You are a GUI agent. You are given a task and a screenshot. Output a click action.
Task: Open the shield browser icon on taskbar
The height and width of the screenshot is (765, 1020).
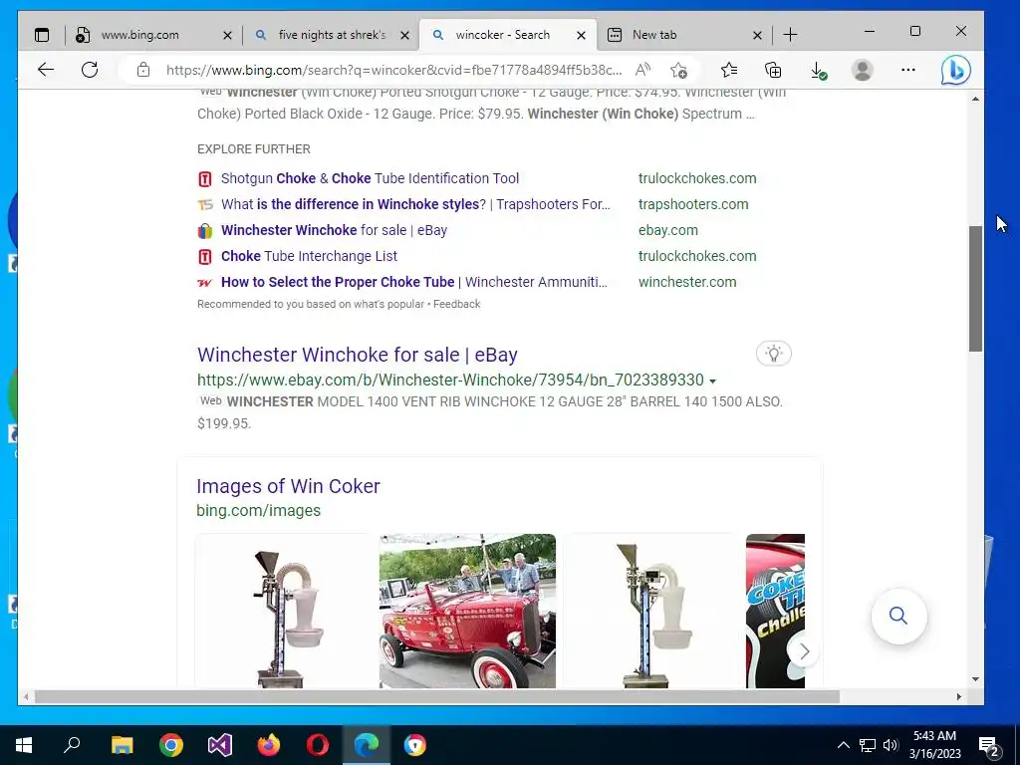tap(415, 745)
